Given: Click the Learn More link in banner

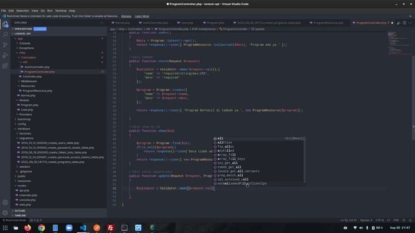Looking at the screenshot, I should [x=142, y=16].
